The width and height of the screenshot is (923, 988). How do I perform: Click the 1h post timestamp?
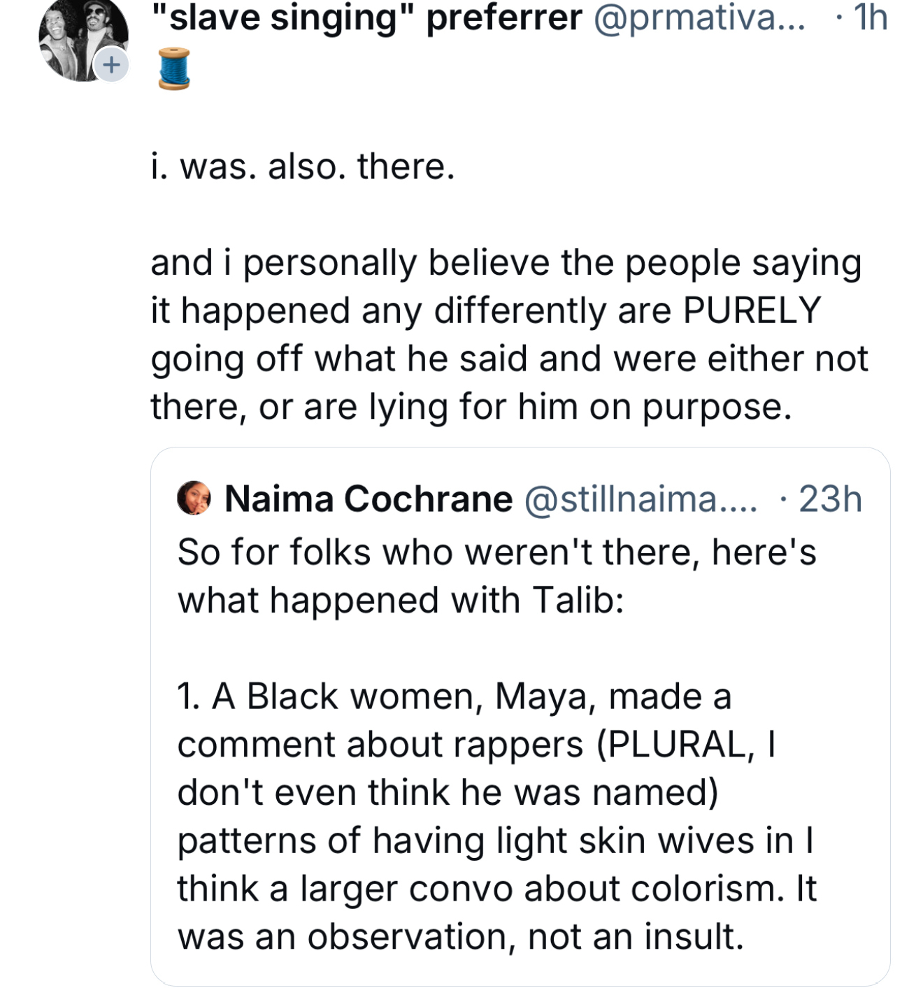click(x=870, y=17)
